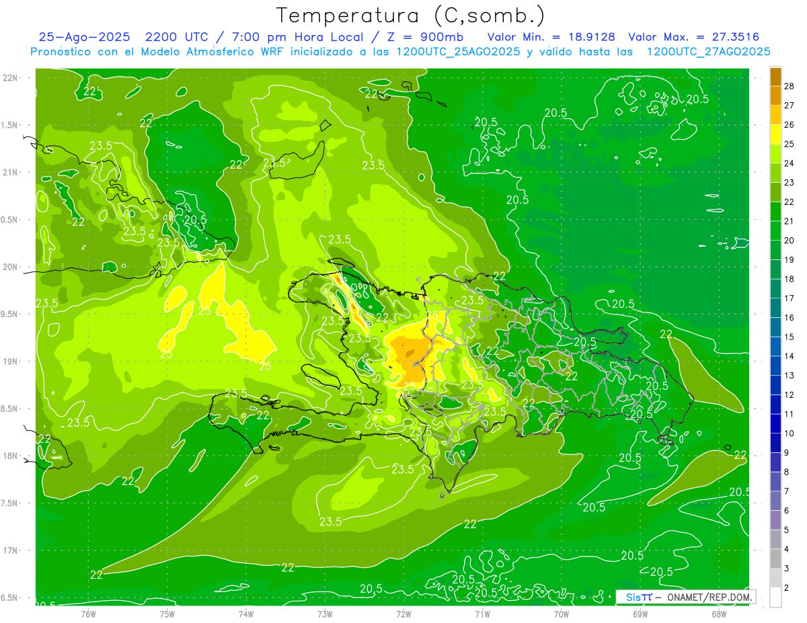Viewport: 807px width, 623px height.
Task: Click legend scale value 26
Action: (790, 125)
